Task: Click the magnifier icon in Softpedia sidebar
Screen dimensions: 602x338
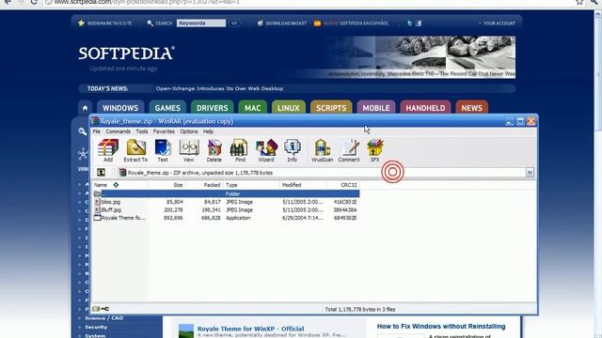Action: tap(82, 131)
